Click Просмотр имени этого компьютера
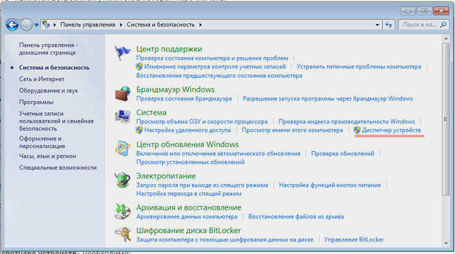Screen dimensions: 455x254 click(x=292, y=130)
